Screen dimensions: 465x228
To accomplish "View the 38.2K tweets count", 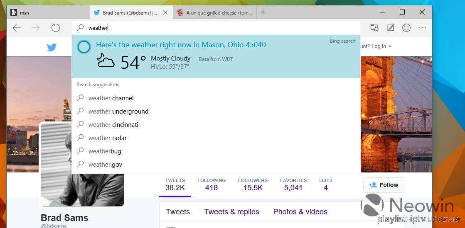I will click(175, 184).
